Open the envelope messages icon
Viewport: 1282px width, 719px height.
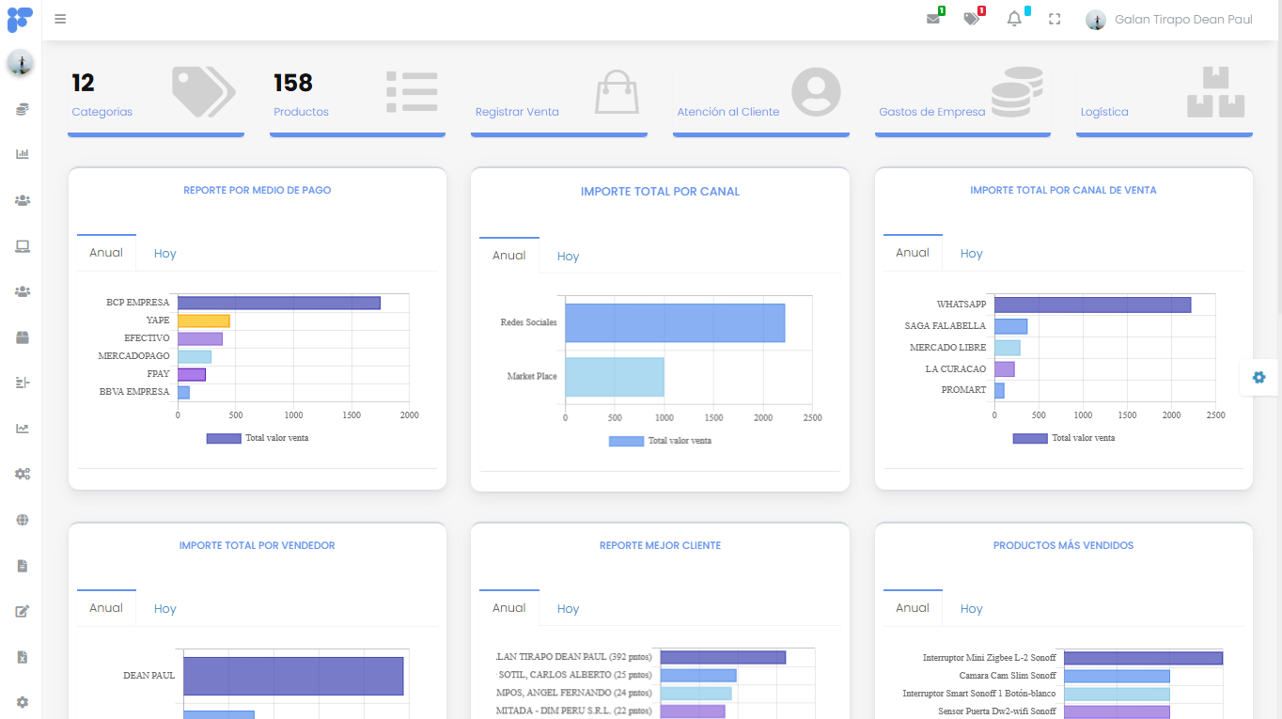click(x=933, y=19)
